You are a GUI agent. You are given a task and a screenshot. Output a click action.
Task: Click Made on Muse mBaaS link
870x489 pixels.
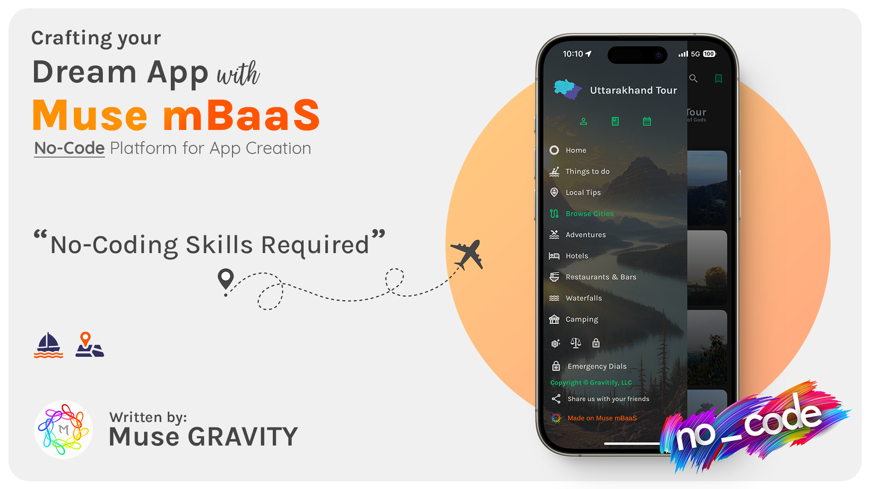point(601,417)
